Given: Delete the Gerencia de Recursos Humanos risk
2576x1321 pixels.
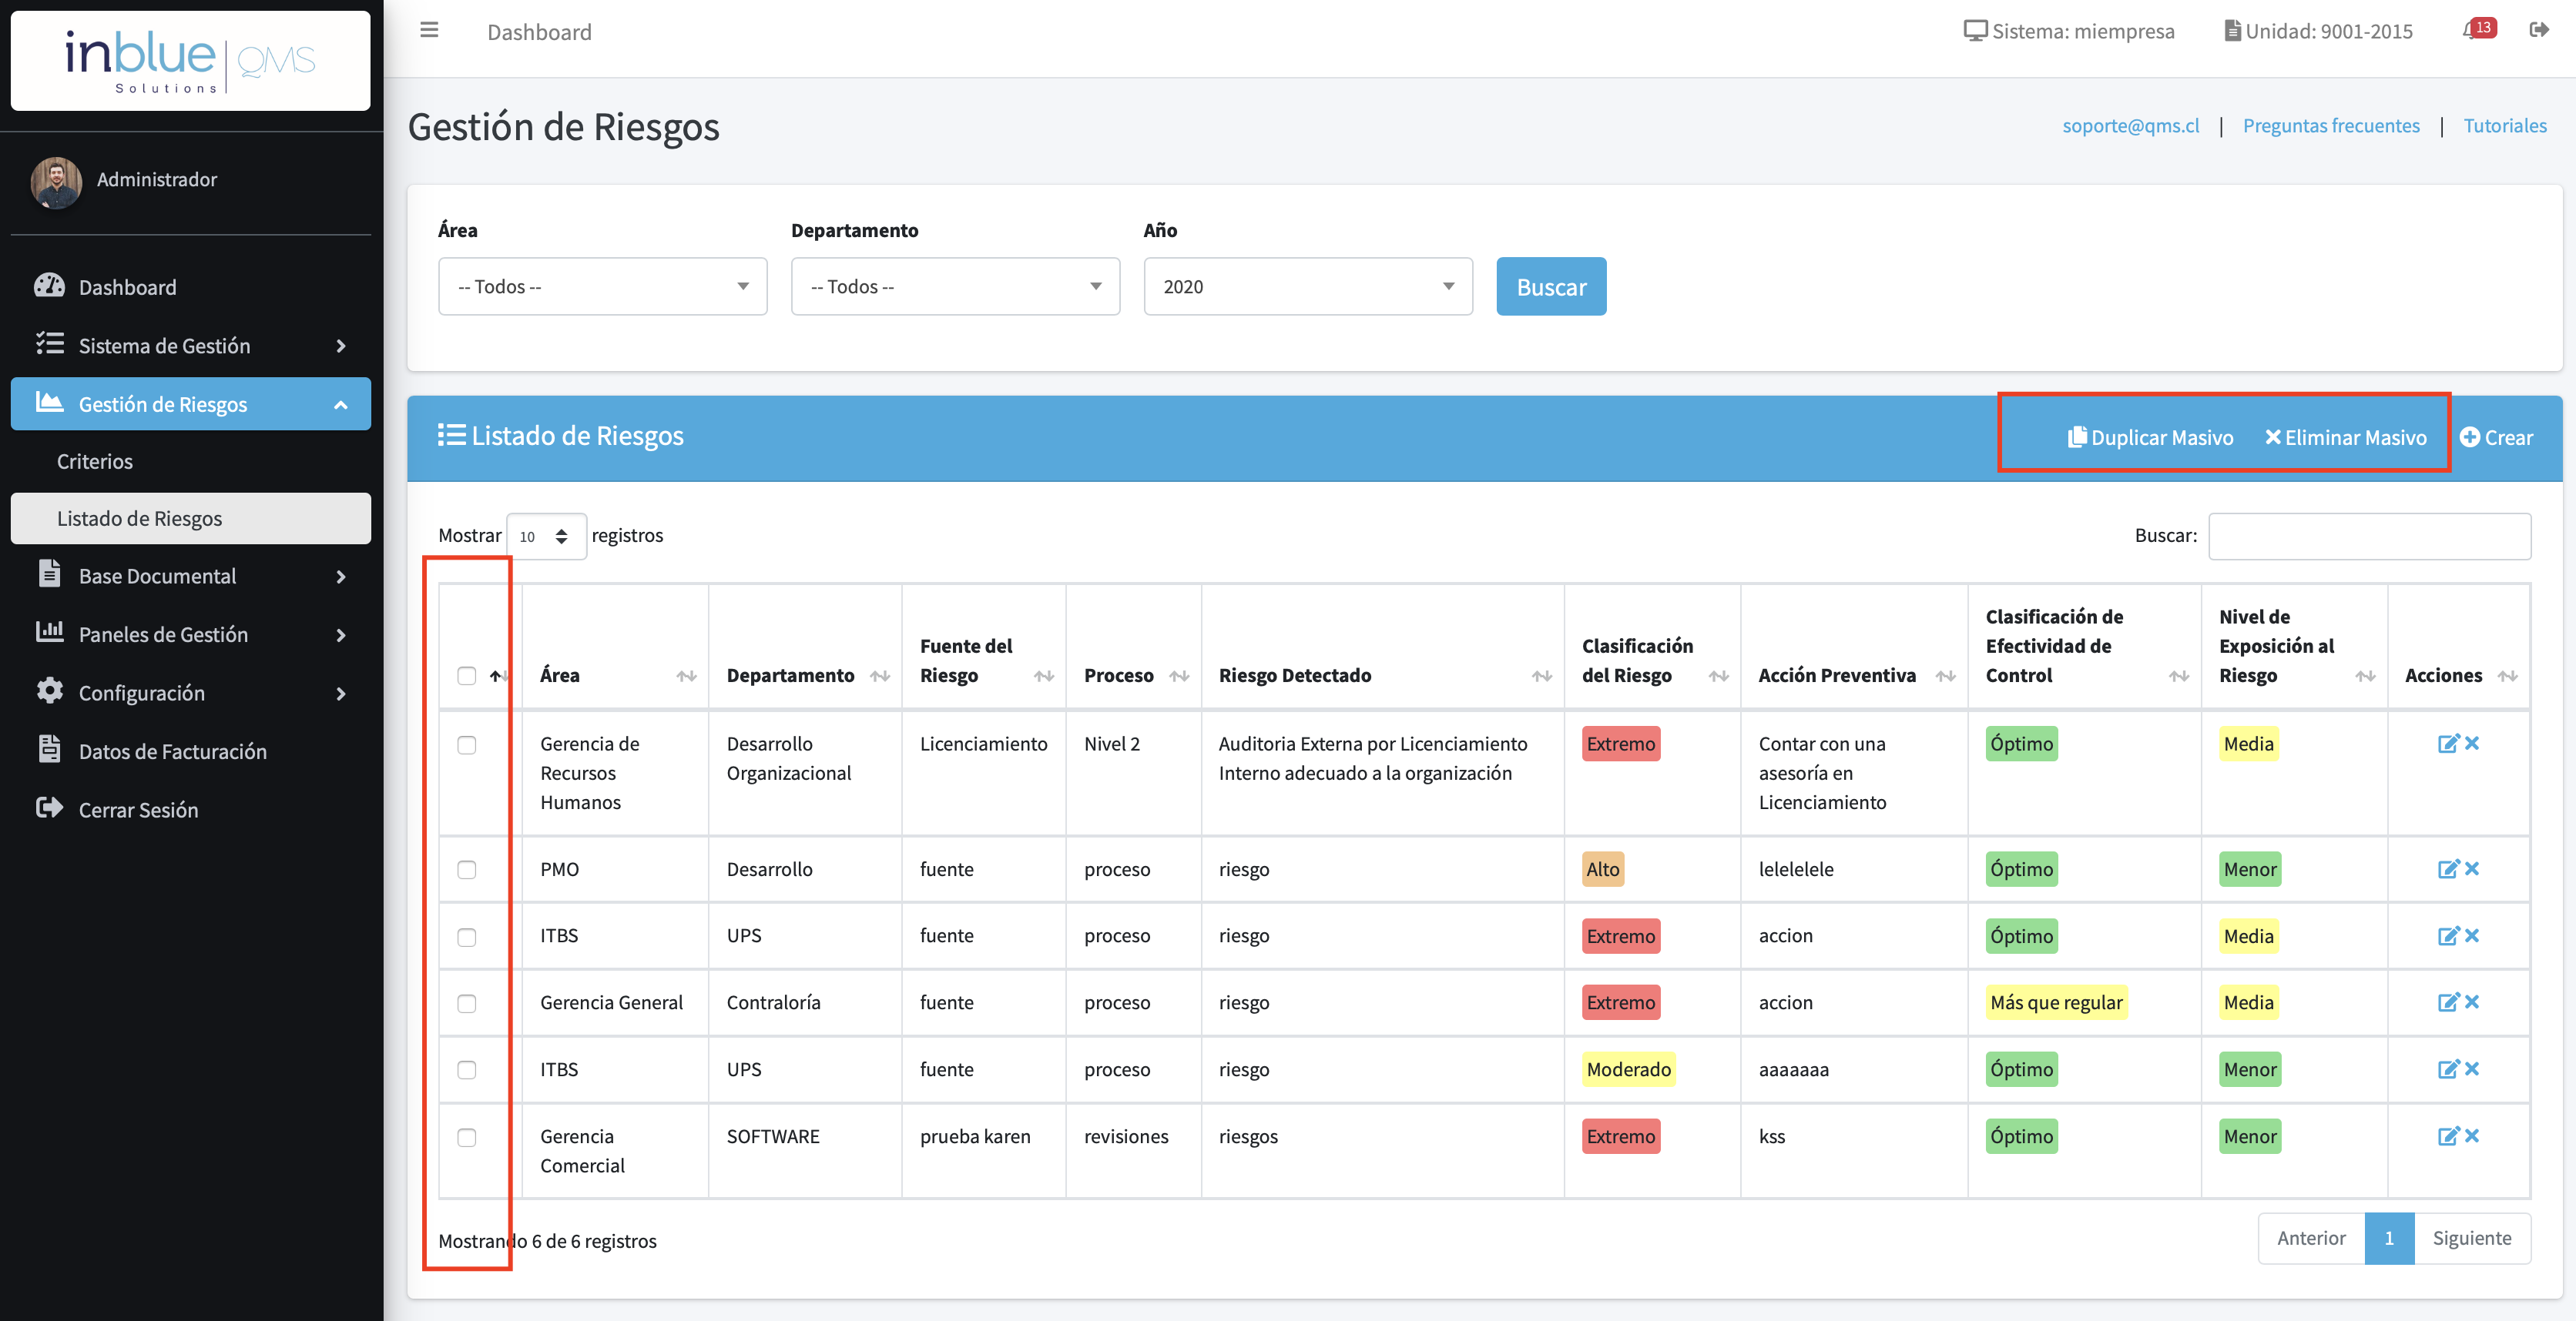Looking at the screenshot, I should (2472, 742).
